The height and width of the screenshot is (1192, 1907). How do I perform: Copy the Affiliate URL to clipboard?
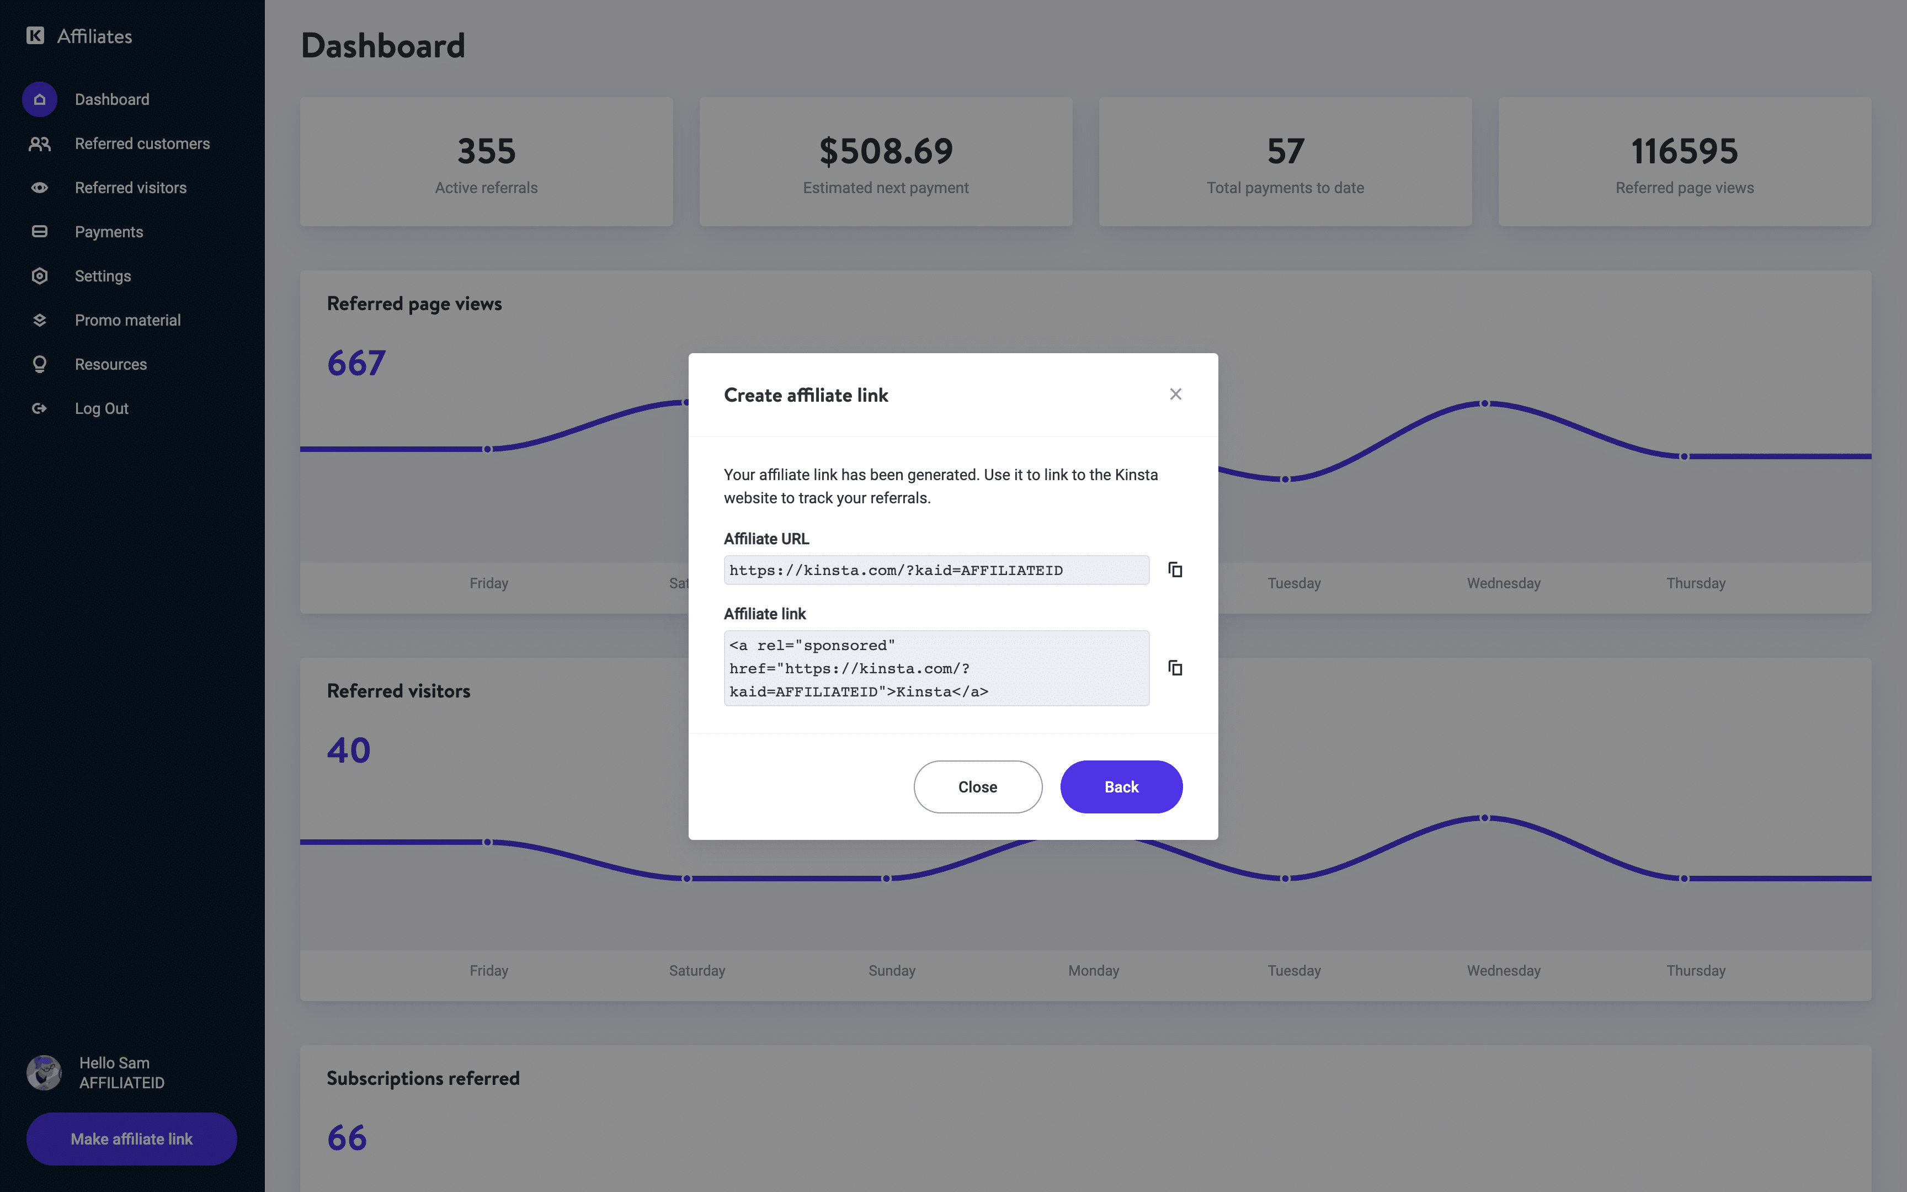[x=1174, y=568]
